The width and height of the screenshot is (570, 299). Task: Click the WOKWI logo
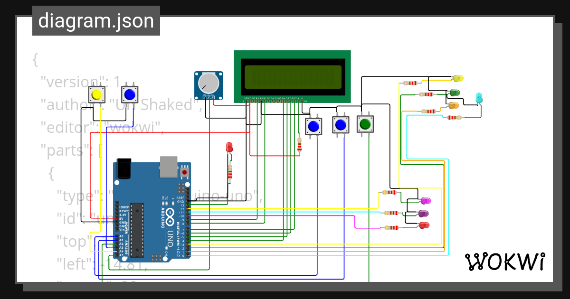pos(506,261)
